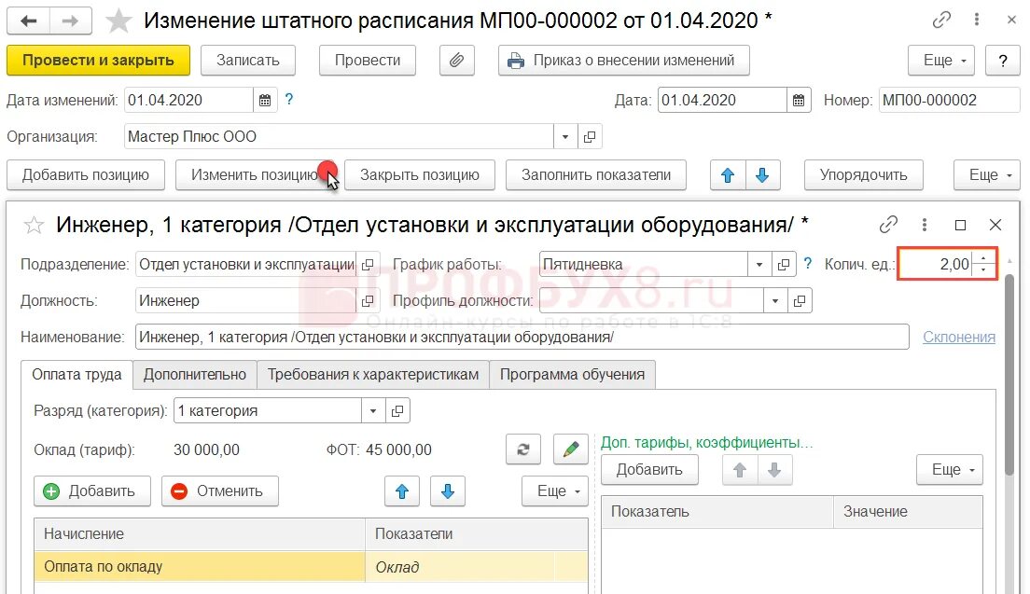1030x594 pixels.
Task: Open the calendar for Дата изменений field
Action: [265, 99]
